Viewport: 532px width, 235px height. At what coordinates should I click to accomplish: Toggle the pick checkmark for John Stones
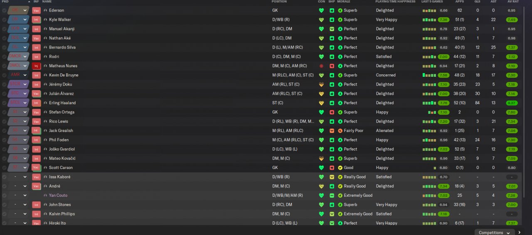tap(4, 204)
